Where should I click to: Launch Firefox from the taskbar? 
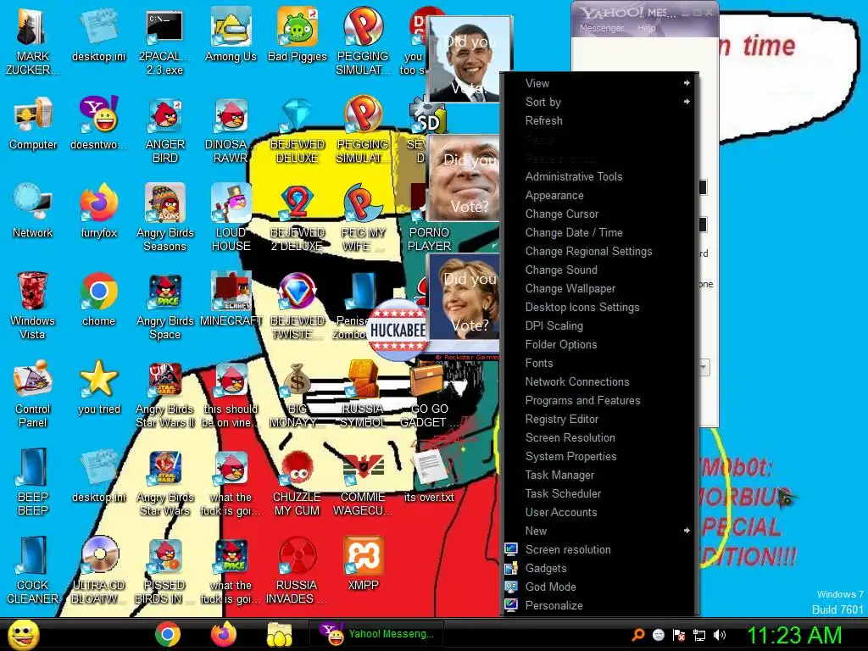[x=224, y=634]
